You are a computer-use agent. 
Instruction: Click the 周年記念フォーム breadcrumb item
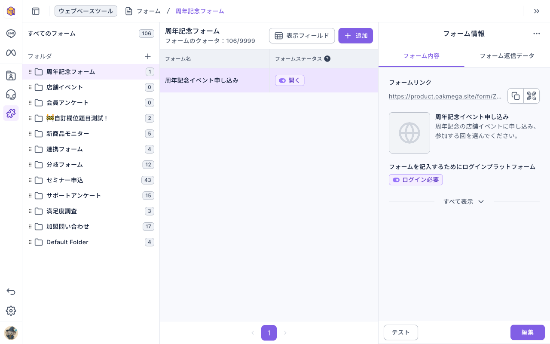200,11
